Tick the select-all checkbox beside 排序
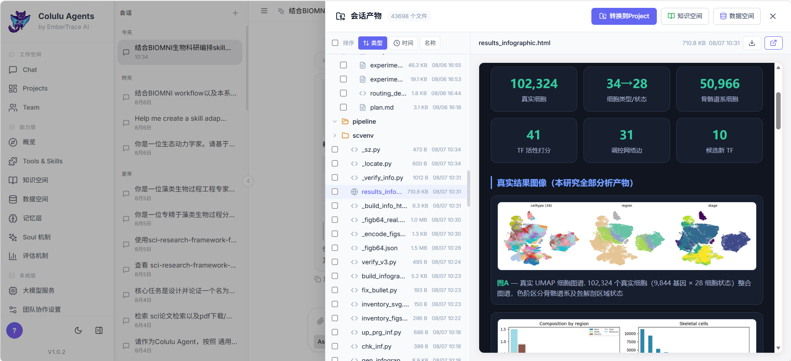The height and width of the screenshot is (361, 791). click(335, 43)
